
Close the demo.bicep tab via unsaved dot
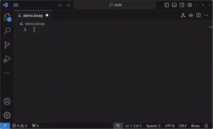click(x=47, y=15)
